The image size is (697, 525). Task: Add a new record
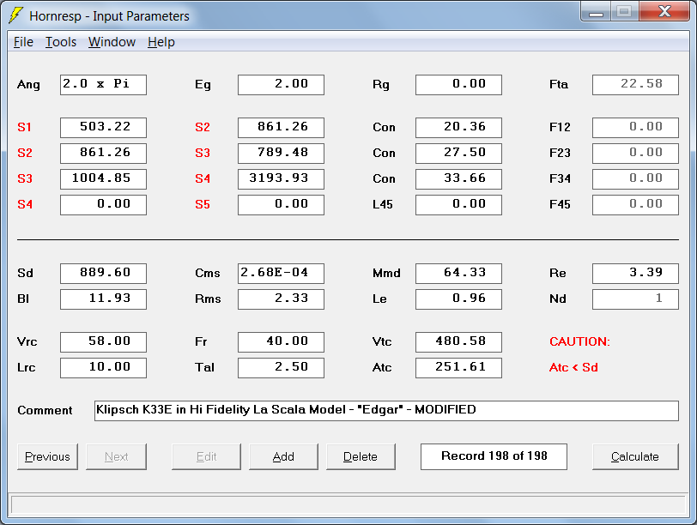(x=283, y=456)
